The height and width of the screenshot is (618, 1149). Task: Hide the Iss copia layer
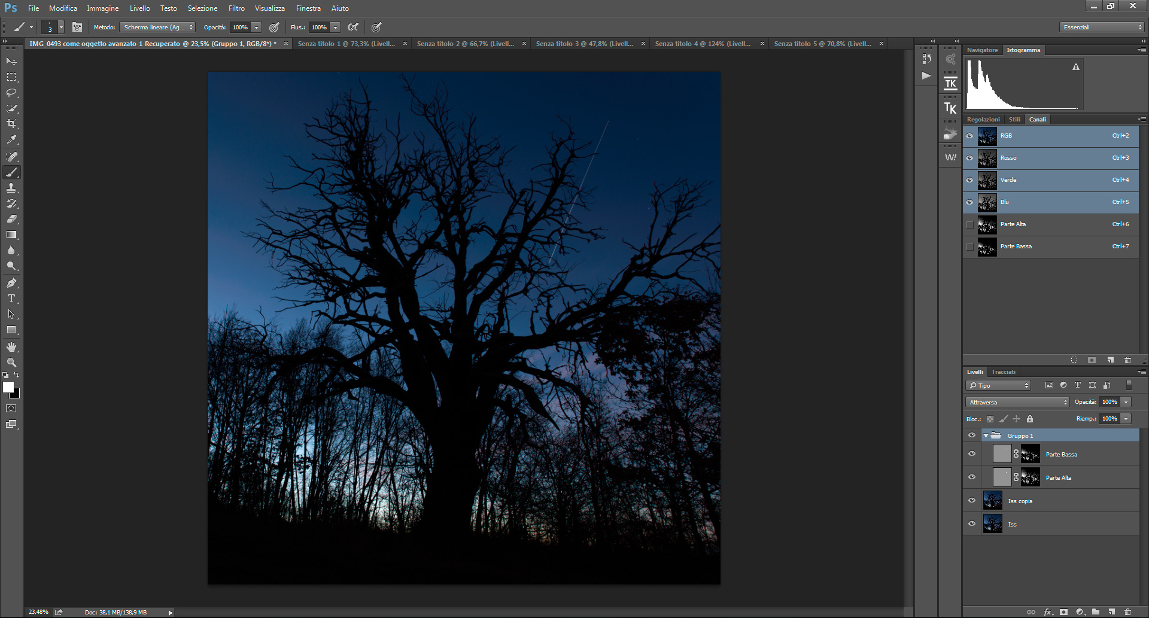point(972,501)
